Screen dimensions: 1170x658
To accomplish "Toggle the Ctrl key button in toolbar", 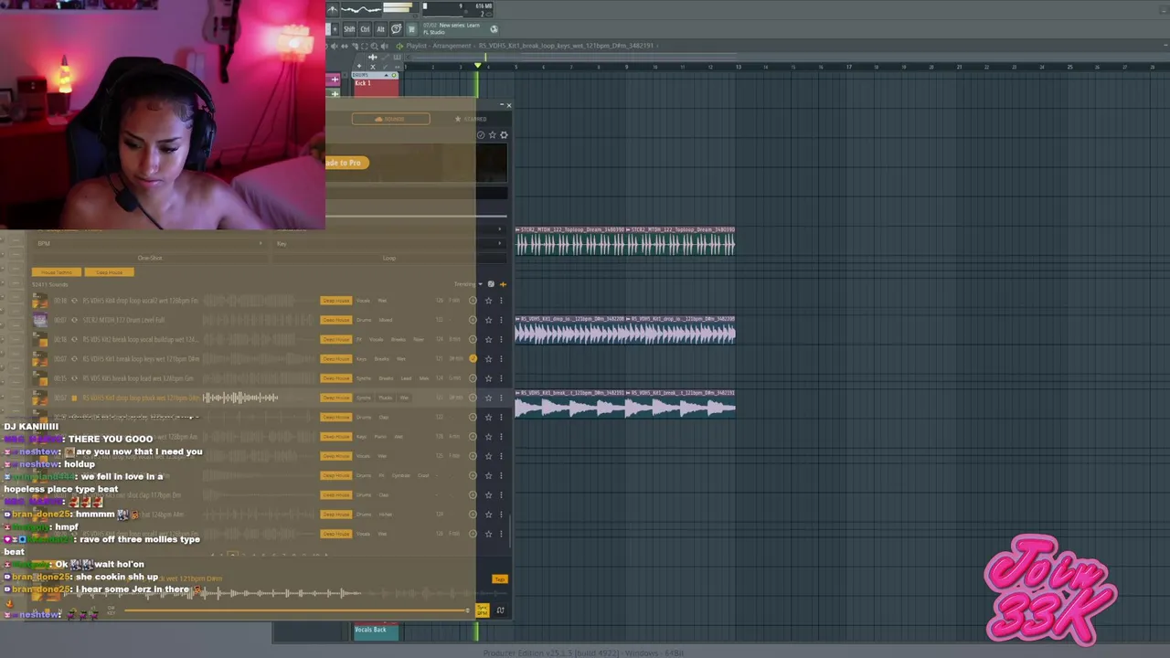I will pyautogui.click(x=365, y=29).
